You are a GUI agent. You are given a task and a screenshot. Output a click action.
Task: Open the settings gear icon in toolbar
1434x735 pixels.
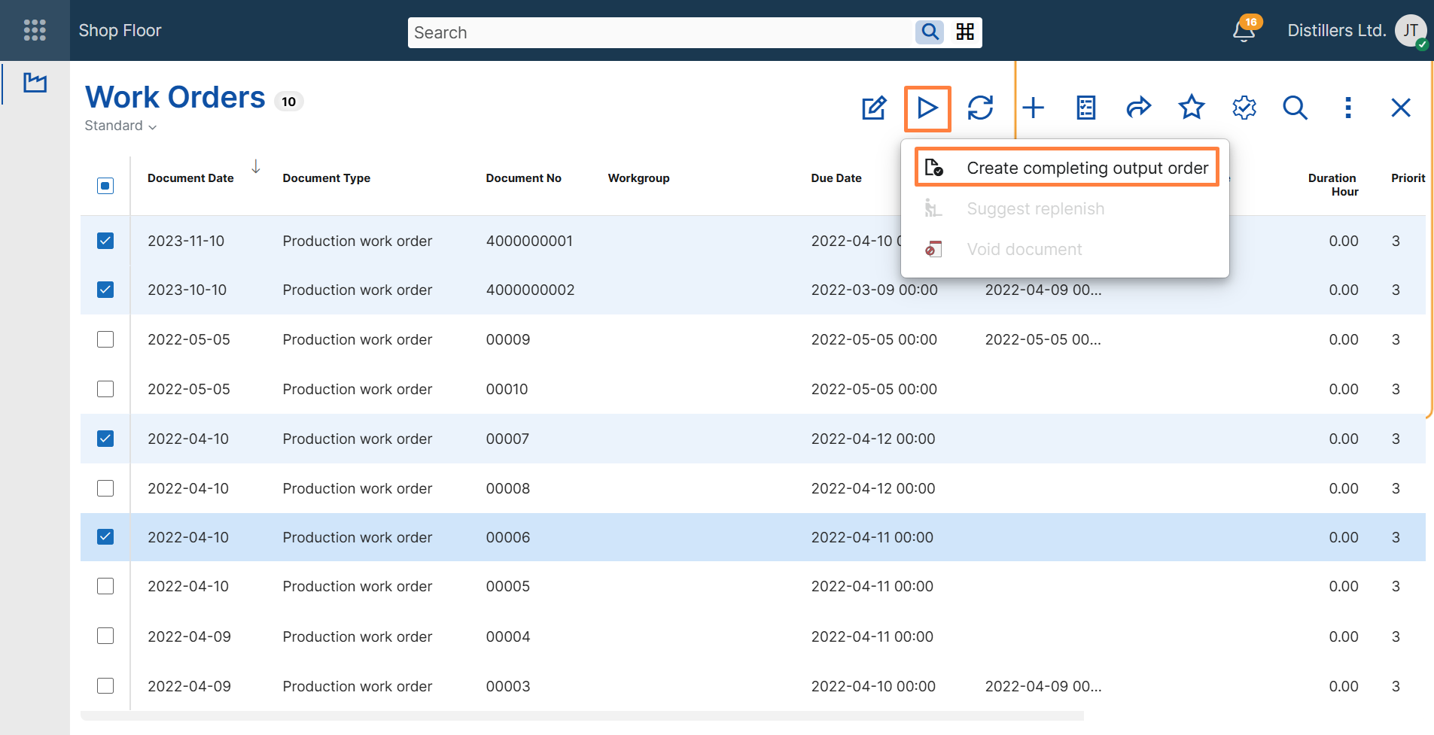click(1244, 108)
